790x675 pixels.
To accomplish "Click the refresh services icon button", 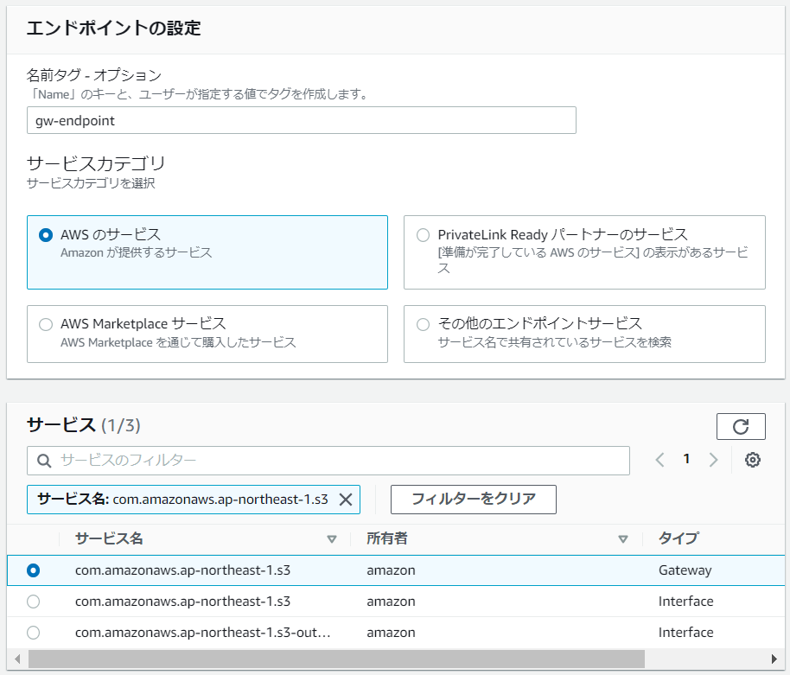I will pos(741,427).
